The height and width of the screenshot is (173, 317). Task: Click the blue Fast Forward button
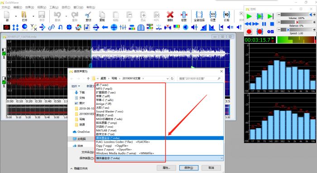tap(255, 24)
